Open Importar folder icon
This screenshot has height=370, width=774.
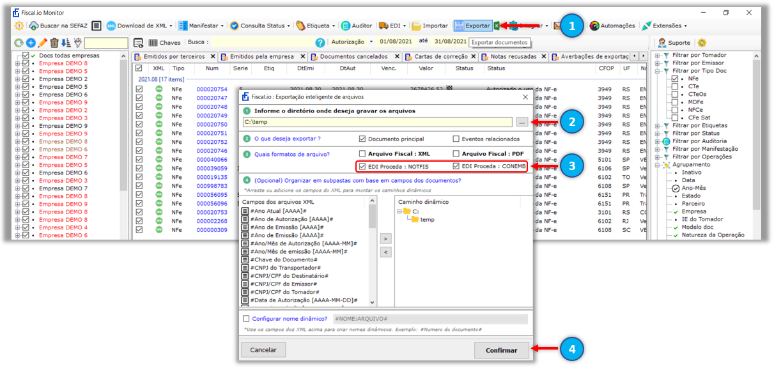[416, 26]
